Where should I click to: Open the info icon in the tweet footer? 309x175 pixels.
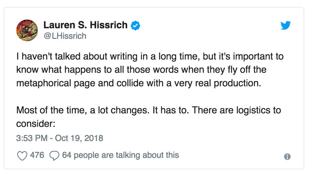[287, 157]
